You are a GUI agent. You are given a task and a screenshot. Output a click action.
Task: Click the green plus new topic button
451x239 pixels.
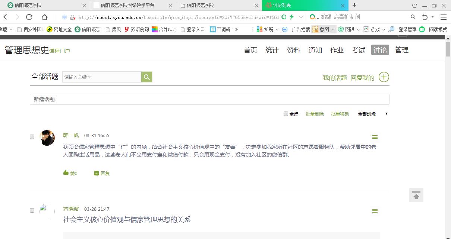pyautogui.click(x=384, y=77)
